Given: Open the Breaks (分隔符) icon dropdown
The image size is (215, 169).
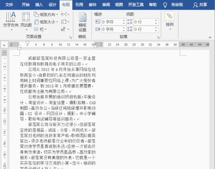Looking at the screenshot, I should coord(65,14).
